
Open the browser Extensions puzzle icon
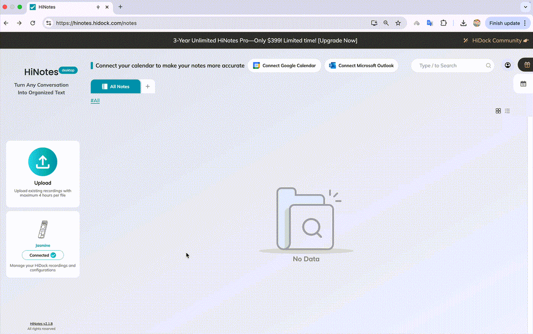443,23
